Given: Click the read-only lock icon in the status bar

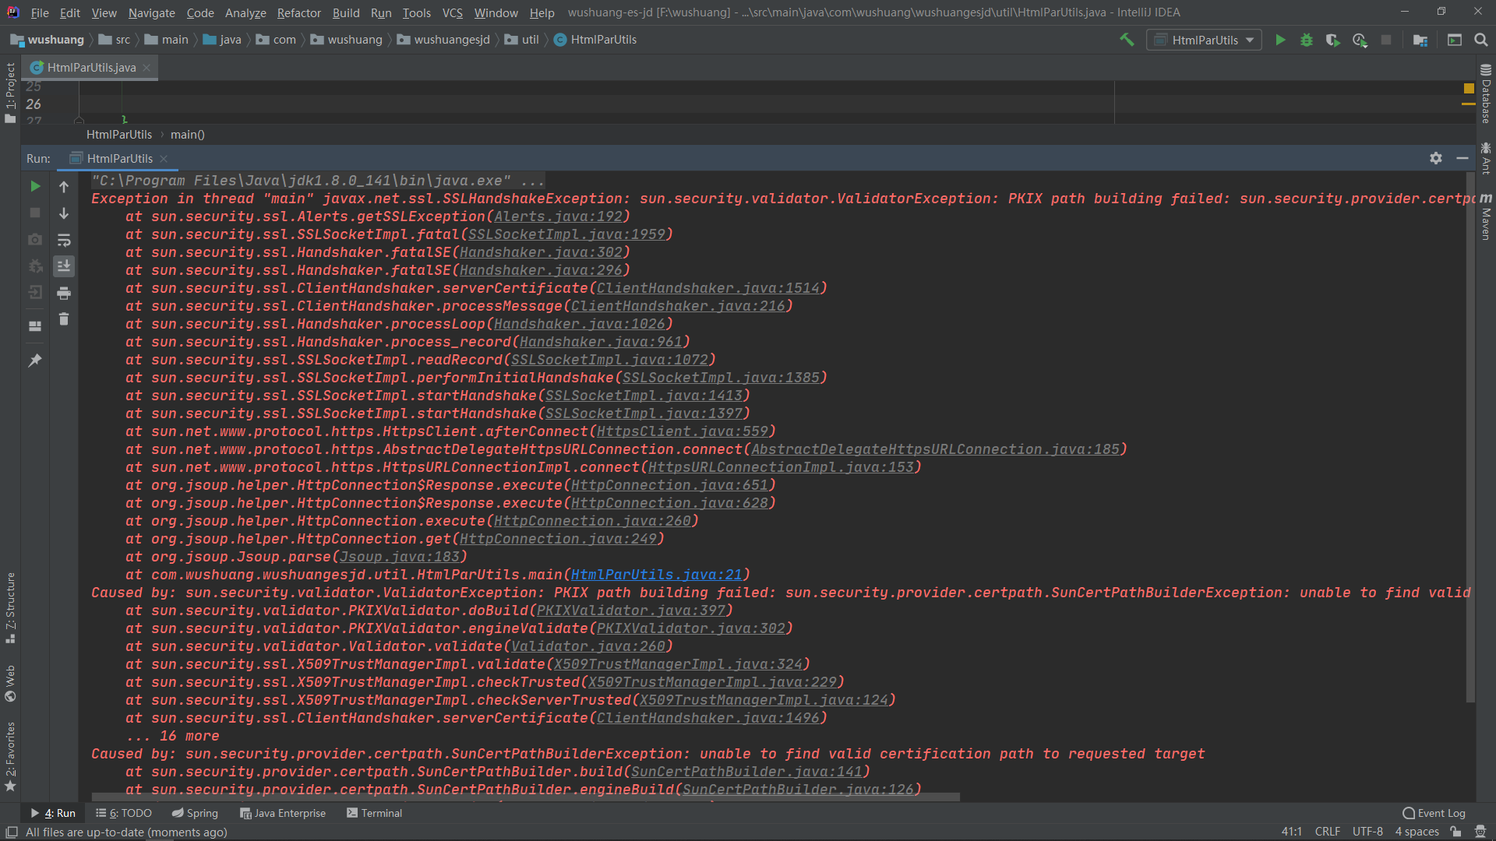Looking at the screenshot, I should click(x=1455, y=832).
